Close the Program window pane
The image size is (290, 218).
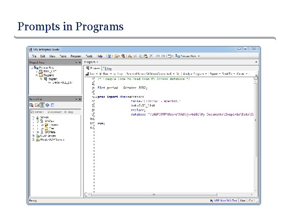pyautogui.click(x=256, y=62)
